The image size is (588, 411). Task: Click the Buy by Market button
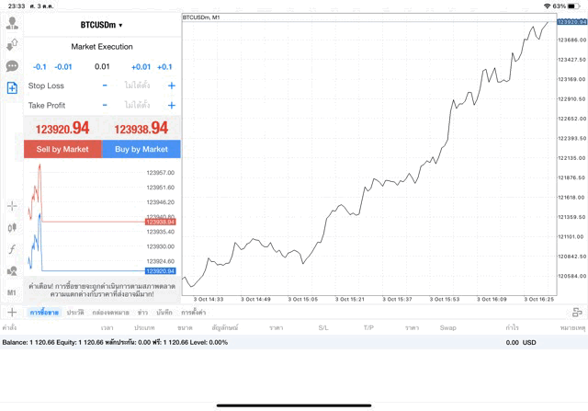point(141,149)
